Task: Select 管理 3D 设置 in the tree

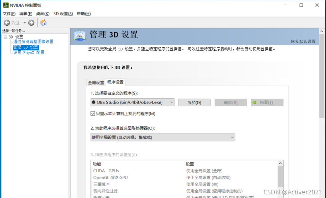Action: click(26, 47)
